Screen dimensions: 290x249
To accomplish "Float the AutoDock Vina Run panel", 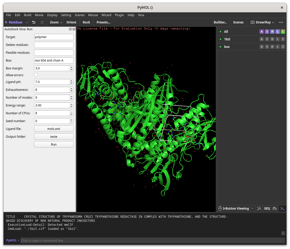I will click(70, 29).
